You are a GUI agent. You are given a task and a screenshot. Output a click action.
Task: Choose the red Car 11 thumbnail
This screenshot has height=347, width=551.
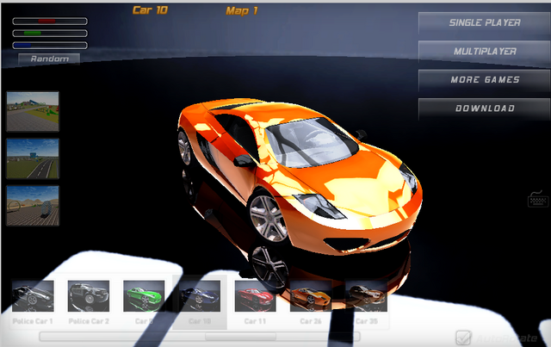click(x=255, y=296)
